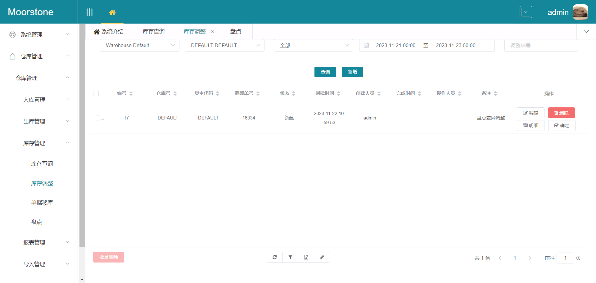Viewport: 596px width, 283px height.
Task: Open the 库存查询 menu item in sidebar
Action: click(x=42, y=164)
